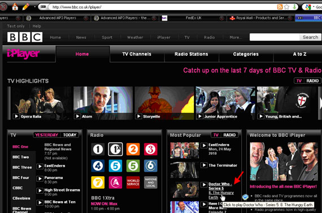Select the orange Radio 2 icon

[x=133, y=149]
